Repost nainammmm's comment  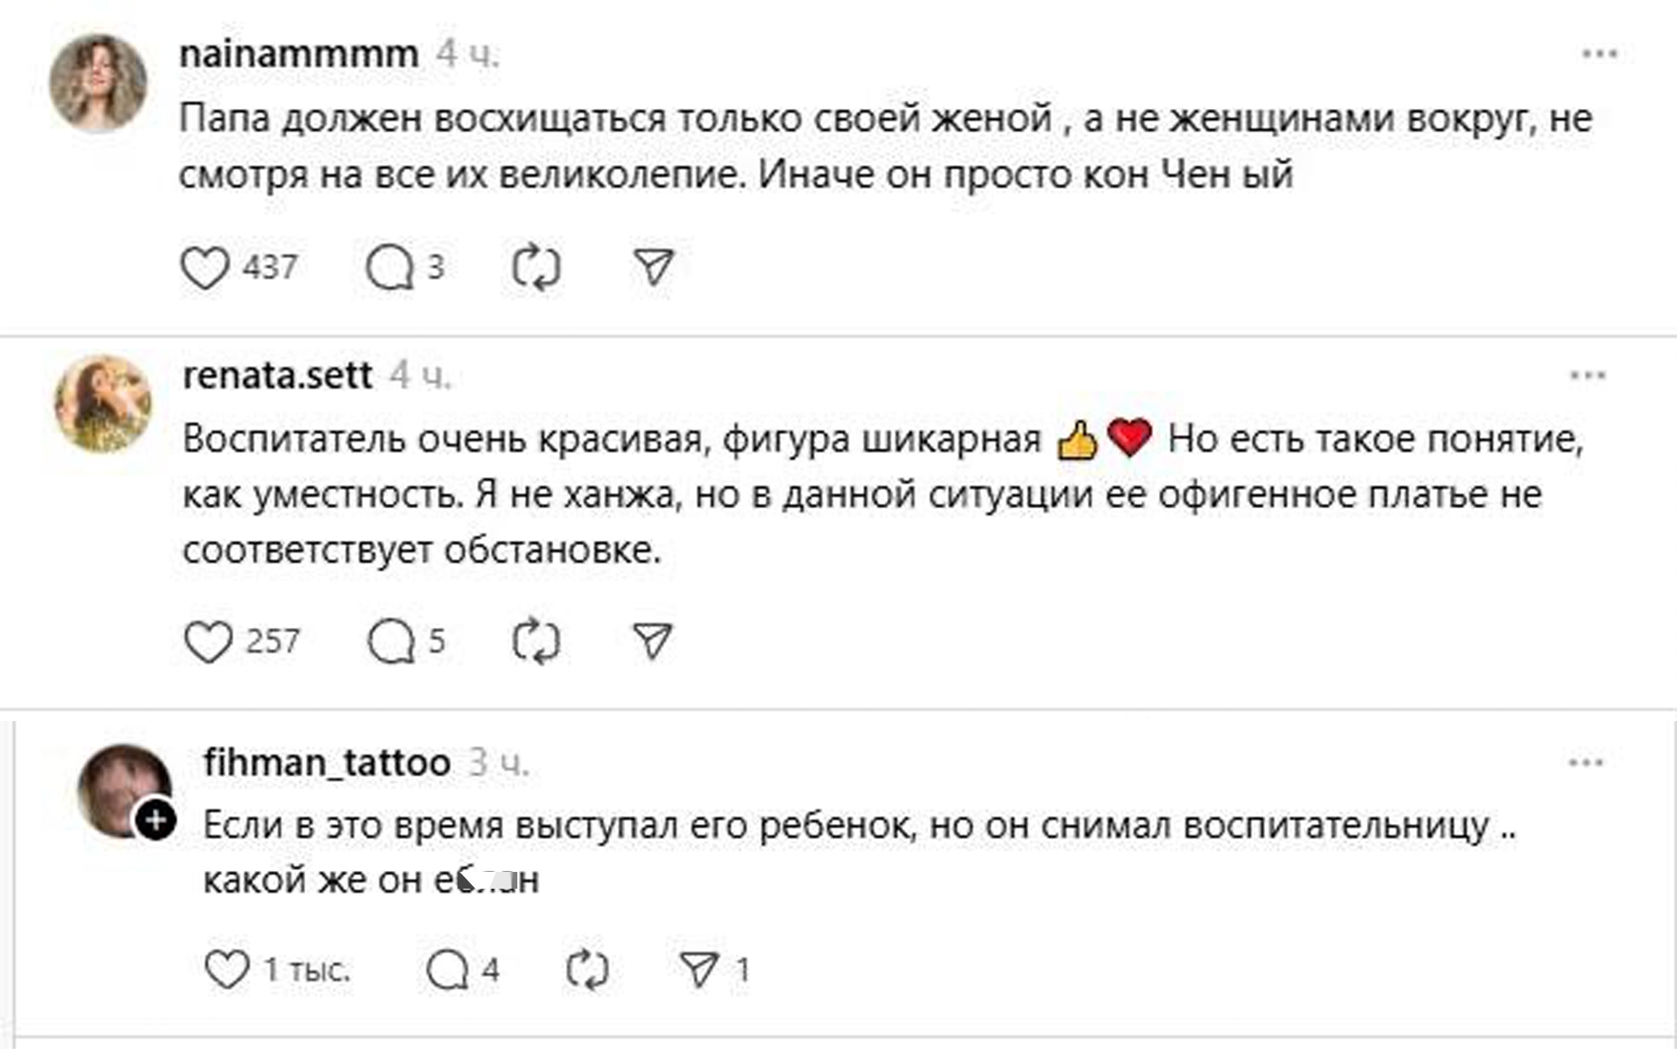click(536, 268)
